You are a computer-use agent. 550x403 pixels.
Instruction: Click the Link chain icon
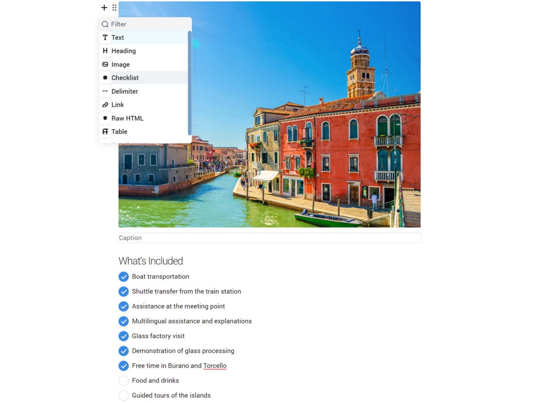(x=105, y=105)
